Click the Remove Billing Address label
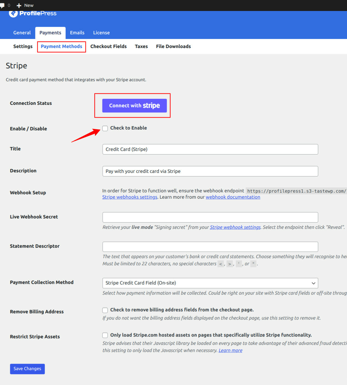This screenshot has height=385, width=347. (37, 312)
